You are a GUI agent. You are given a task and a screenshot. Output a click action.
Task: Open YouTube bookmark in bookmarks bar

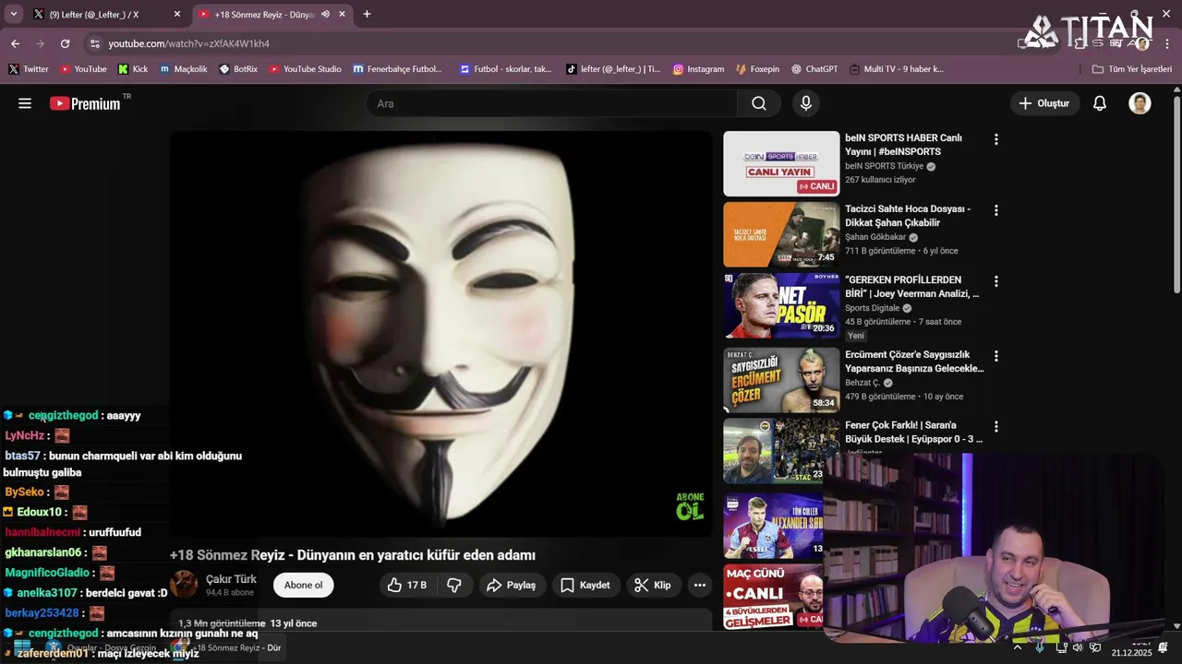coord(83,69)
